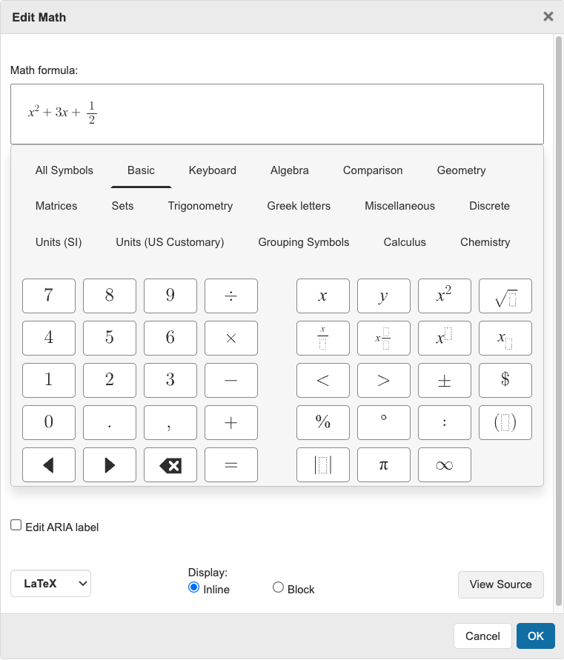Insert the infinity symbol
The height and width of the screenshot is (660, 564).
coord(445,464)
